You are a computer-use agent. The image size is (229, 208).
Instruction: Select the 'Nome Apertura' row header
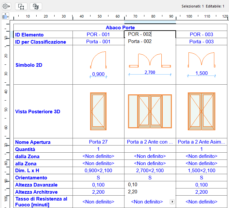(x=33, y=142)
